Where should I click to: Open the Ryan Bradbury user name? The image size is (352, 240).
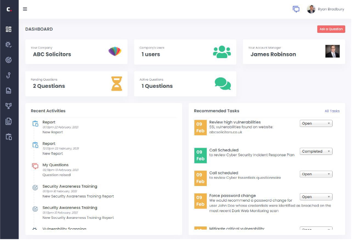tap(331, 9)
